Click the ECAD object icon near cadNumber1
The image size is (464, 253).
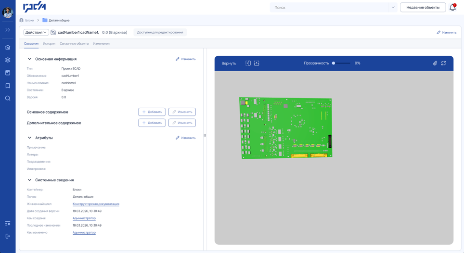pyautogui.click(x=53, y=32)
